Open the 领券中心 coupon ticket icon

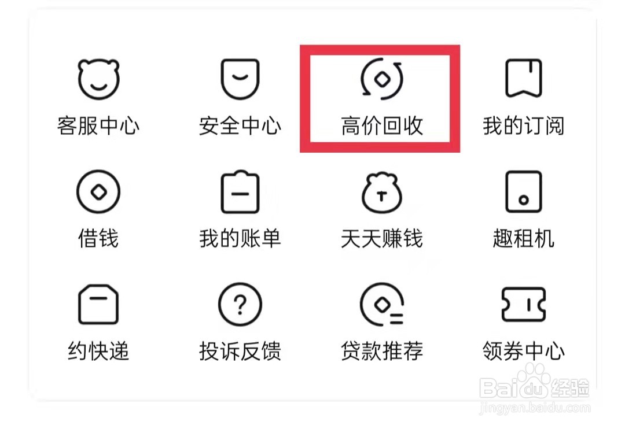pos(523,304)
